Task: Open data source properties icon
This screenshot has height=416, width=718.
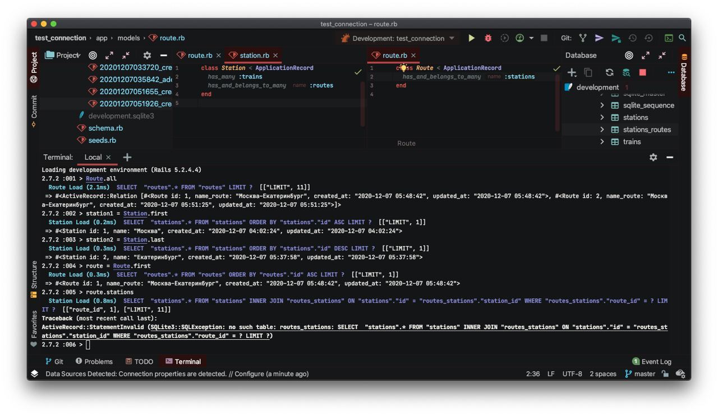Action: tap(626, 72)
